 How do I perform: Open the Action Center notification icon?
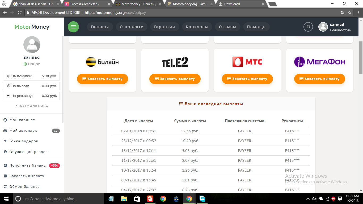pyautogui.click(x=340, y=199)
